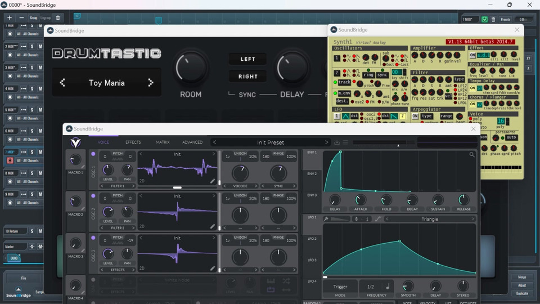Click the Vital logo icon

tap(75, 142)
